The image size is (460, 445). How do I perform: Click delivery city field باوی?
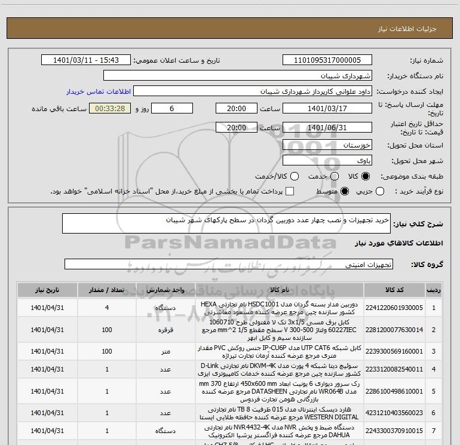(327, 160)
